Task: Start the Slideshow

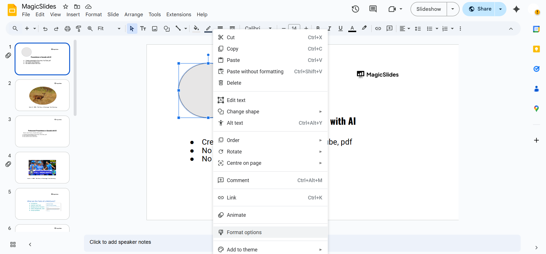Action: [x=429, y=9]
